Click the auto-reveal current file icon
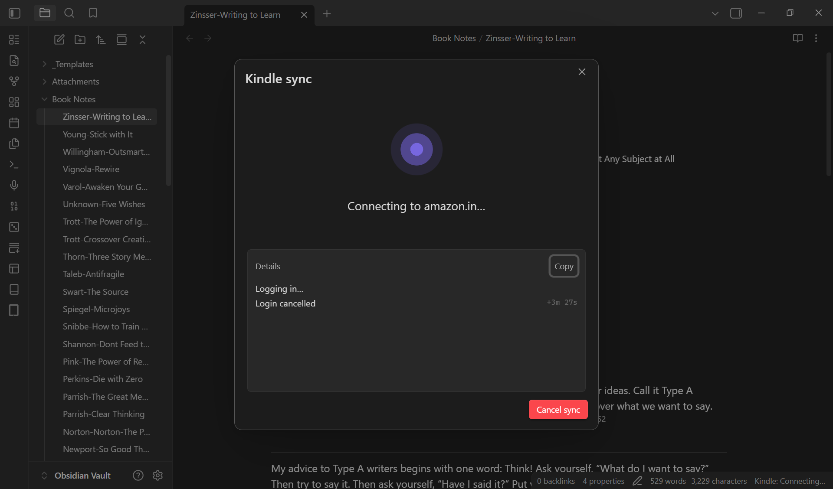Viewport: 833px width, 489px height. (121, 39)
